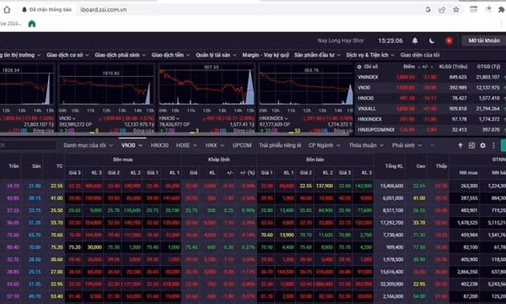Select VNINDEX row in index list

tap(430, 77)
